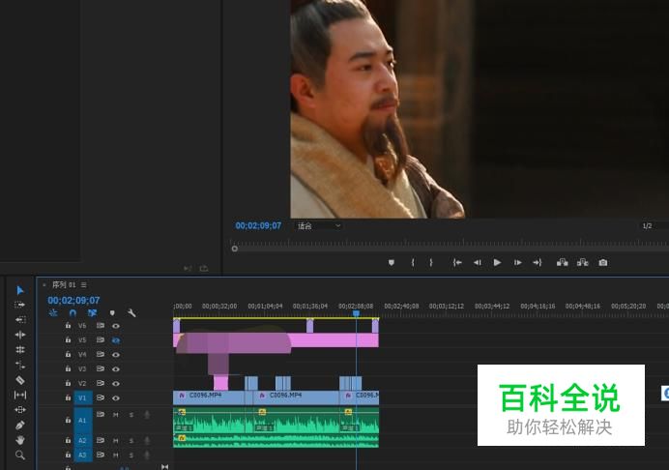
Task: Hide track V4 with eye icon
Action: (116, 355)
